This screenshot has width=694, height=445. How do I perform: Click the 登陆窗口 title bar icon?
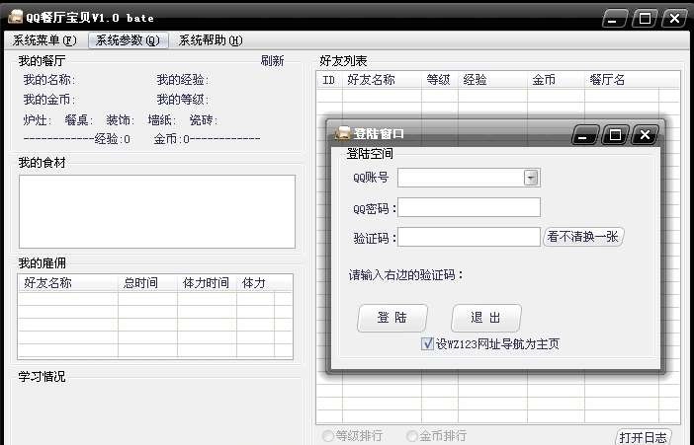click(x=343, y=133)
